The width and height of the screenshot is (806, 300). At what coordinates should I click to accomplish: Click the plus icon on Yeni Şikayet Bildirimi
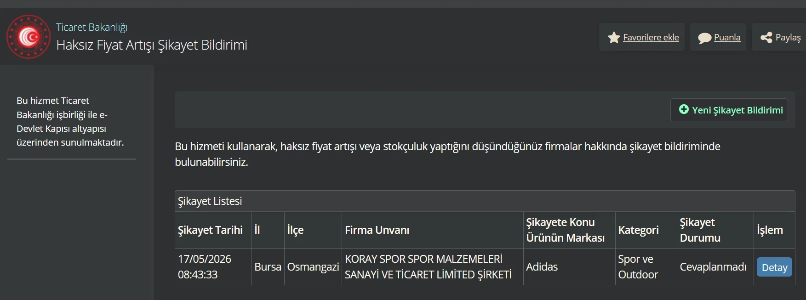tap(684, 109)
